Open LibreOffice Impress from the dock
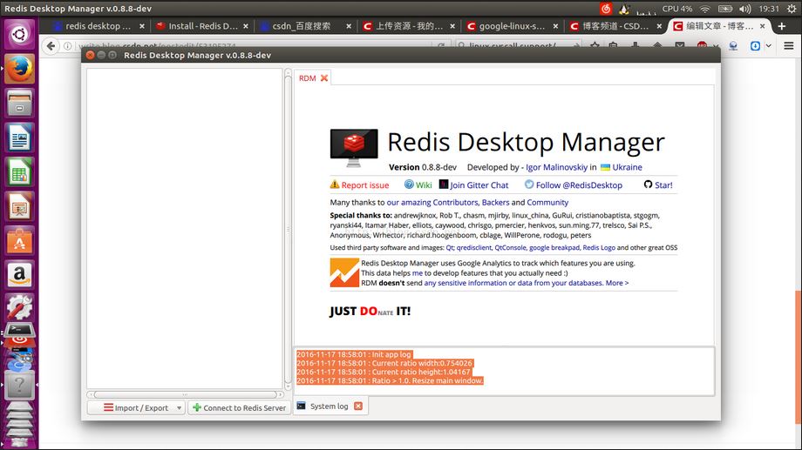Viewport: 802px width, 450px height. (x=19, y=205)
